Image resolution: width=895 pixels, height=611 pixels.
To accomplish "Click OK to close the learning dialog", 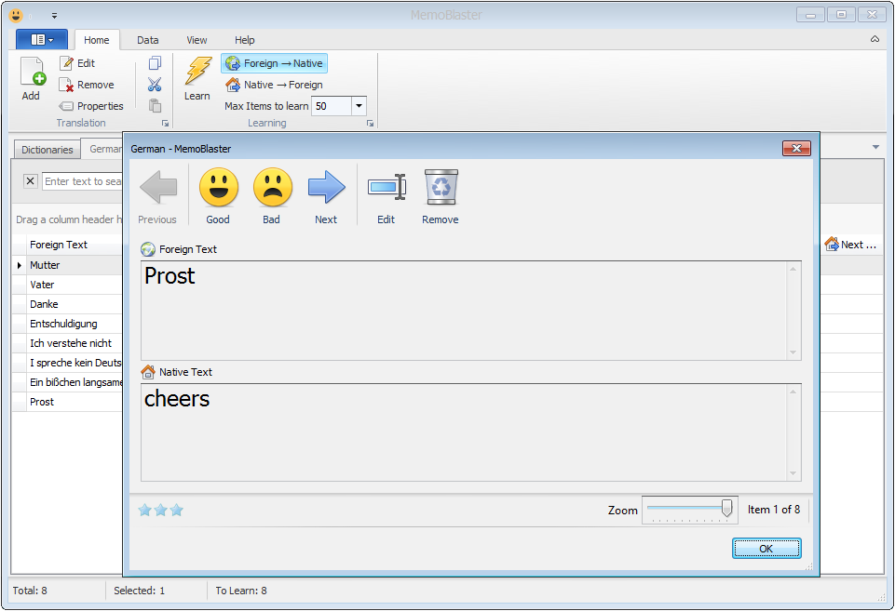I will click(x=766, y=549).
